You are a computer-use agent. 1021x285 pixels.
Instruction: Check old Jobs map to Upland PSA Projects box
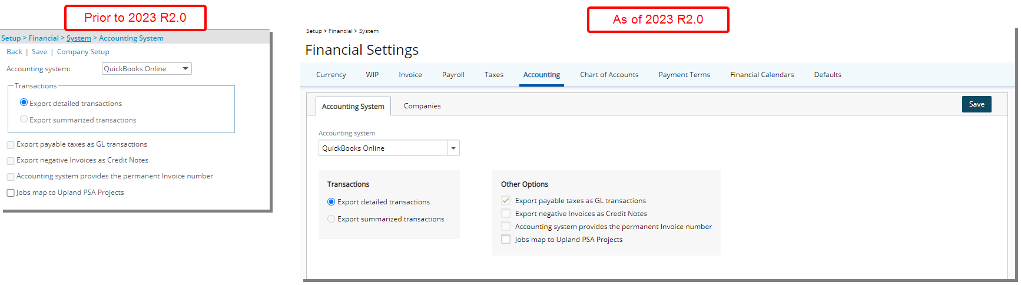tap(11, 193)
